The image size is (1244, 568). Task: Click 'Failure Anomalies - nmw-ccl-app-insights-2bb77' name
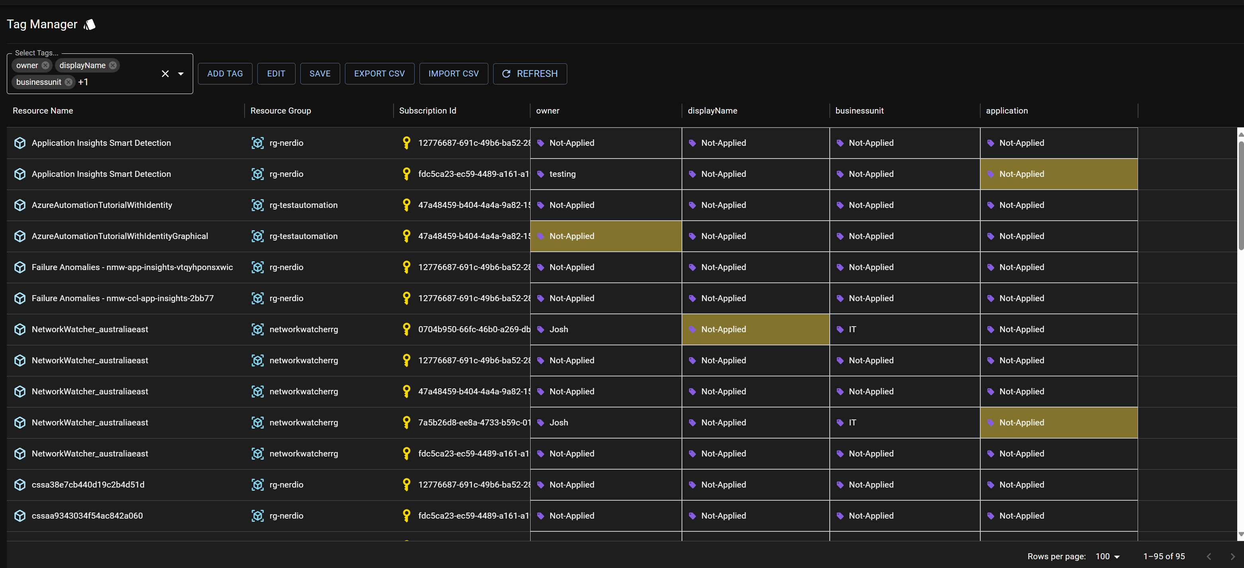point(123,298)
